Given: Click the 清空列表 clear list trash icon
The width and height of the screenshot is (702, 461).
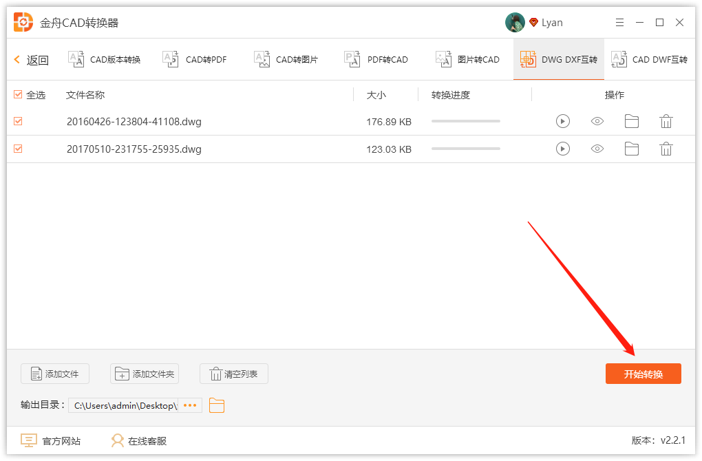Looking at the screenshot, I should [x=213, y=374].
